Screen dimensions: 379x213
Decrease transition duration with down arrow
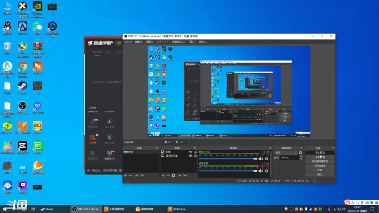pyautogui.click(x=301, y=159)
